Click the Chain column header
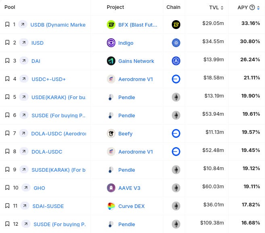Screen dimensions: 265x233 (x=173, y=7)
